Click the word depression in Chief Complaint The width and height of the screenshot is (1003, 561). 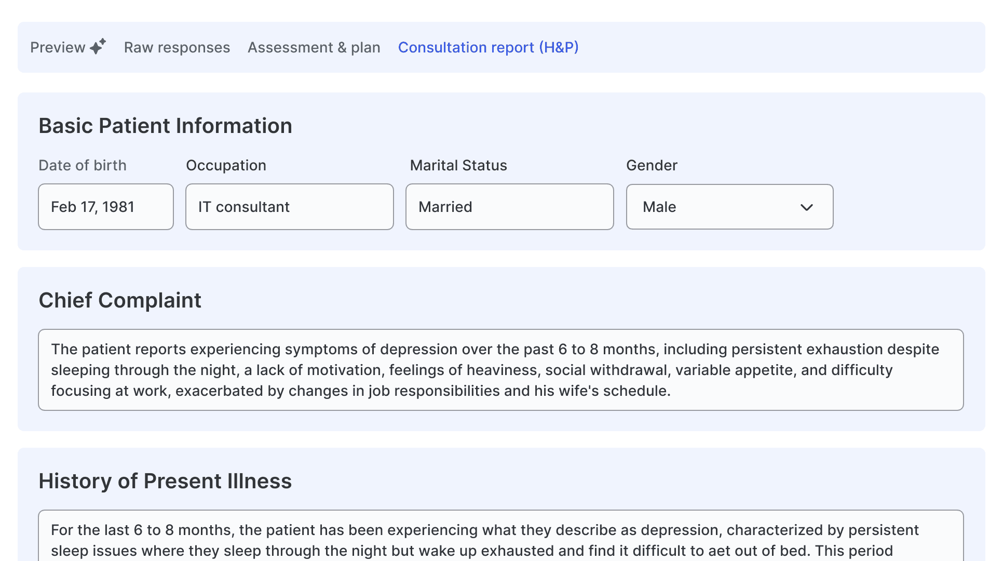coord(418,349)
